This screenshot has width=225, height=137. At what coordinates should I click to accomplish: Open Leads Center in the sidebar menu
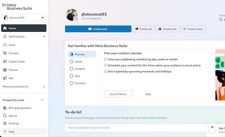coord(24,61)
